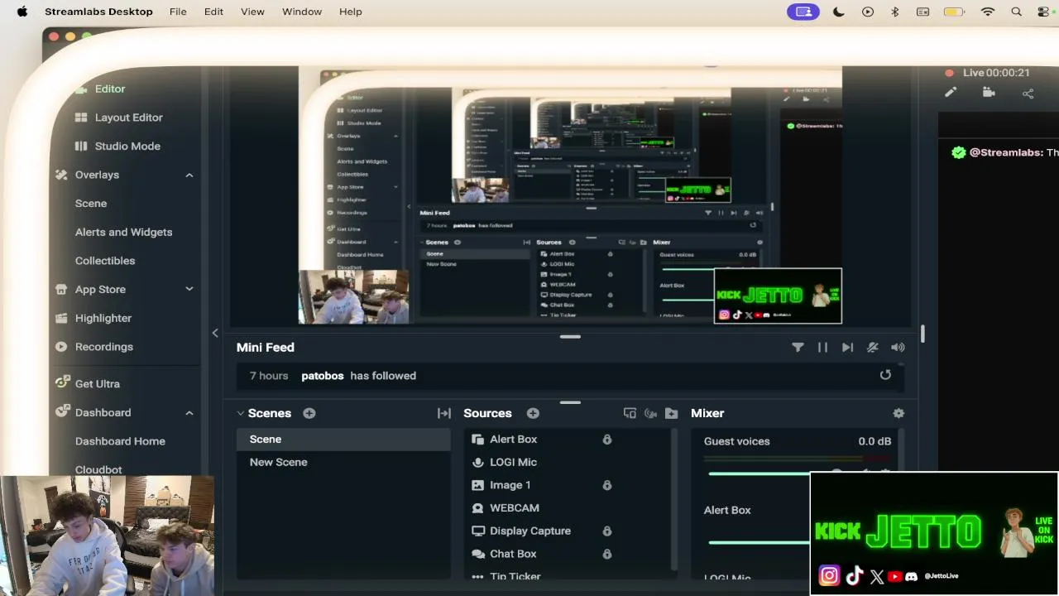Image resolution: width=1059 pixels, height=596 pixels.
Task: Click the camera icon under Live timer
Action: click(x=989, y=93)
